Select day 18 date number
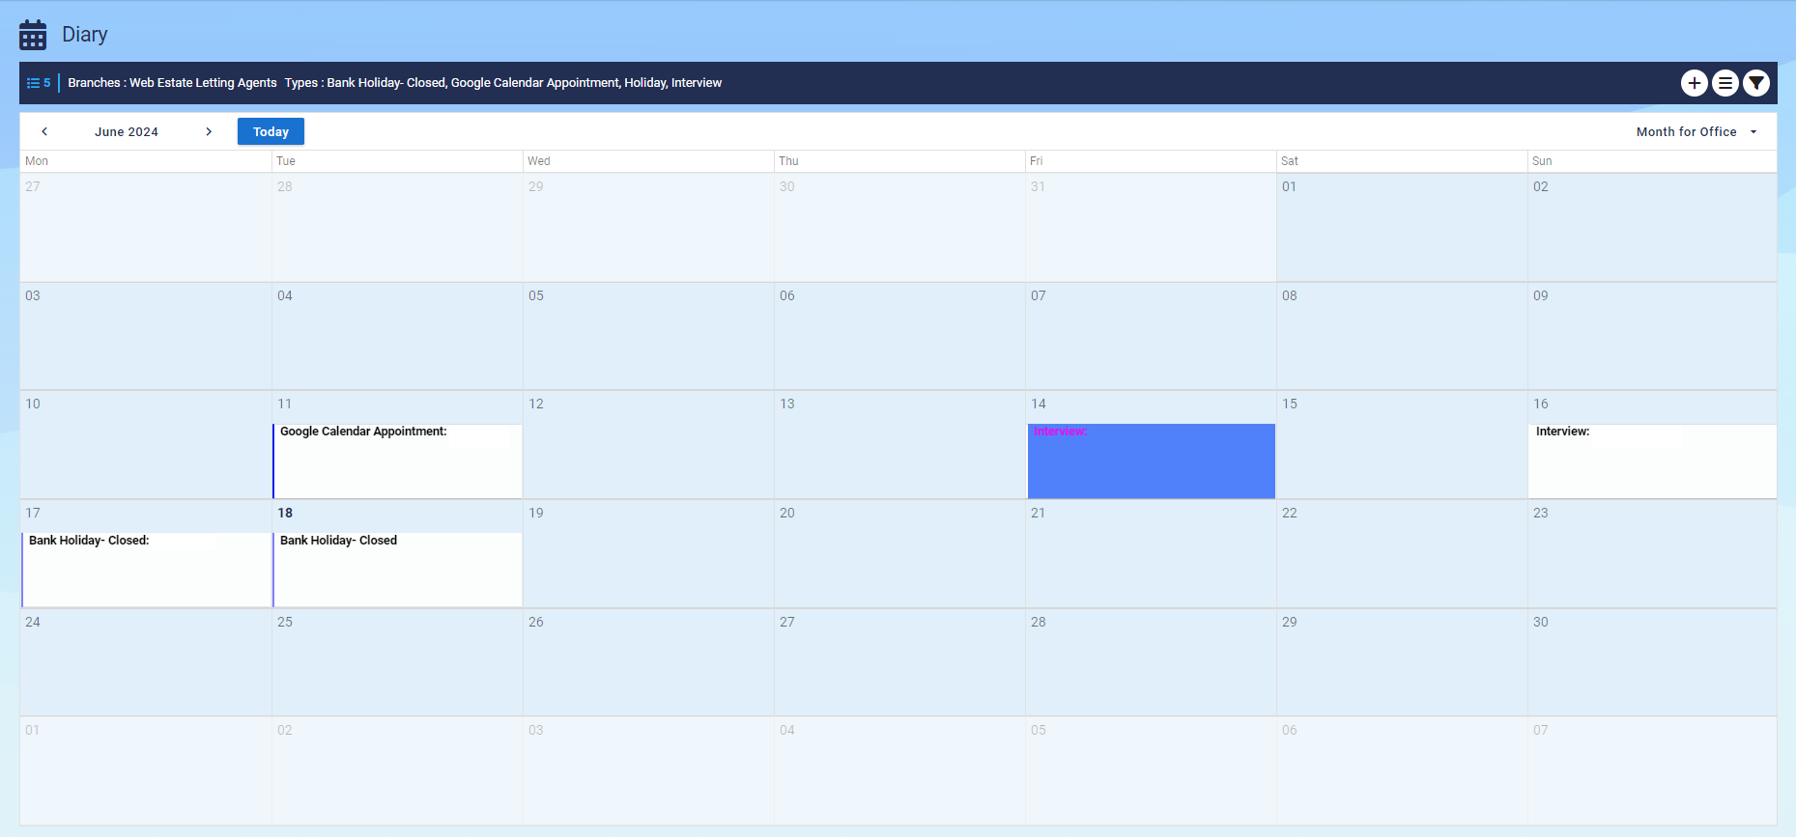 (x=285, y=513)
